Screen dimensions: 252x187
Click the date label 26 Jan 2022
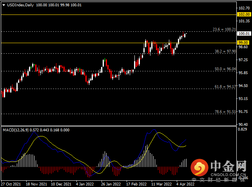tap(111, 184)
